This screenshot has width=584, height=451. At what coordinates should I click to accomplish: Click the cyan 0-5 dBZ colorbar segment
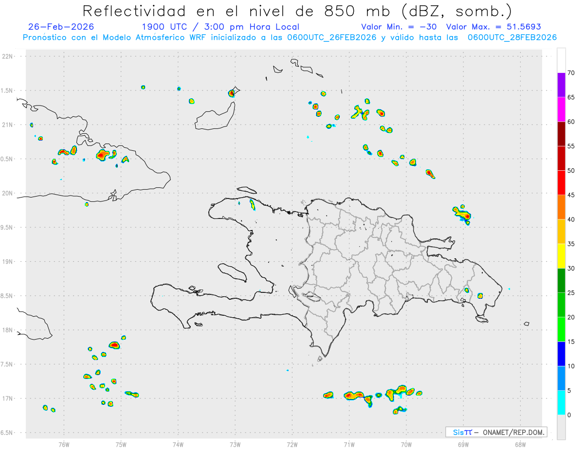(x=561, y=403)
